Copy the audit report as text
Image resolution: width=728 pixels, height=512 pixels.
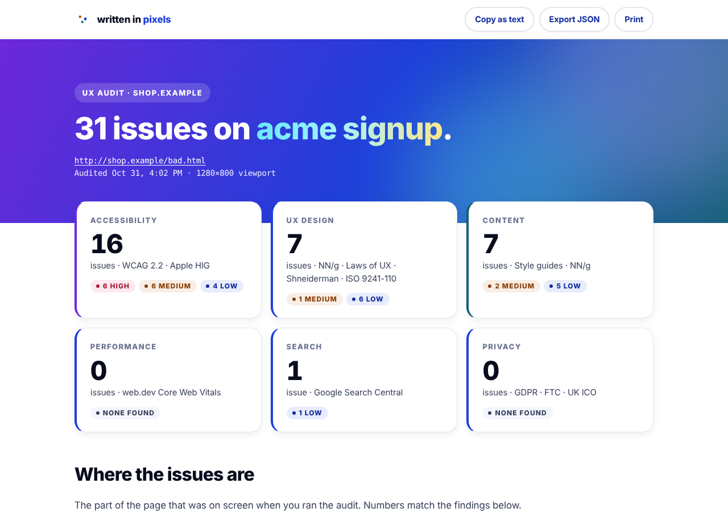(499, 19)
